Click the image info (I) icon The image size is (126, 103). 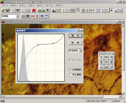97,10
